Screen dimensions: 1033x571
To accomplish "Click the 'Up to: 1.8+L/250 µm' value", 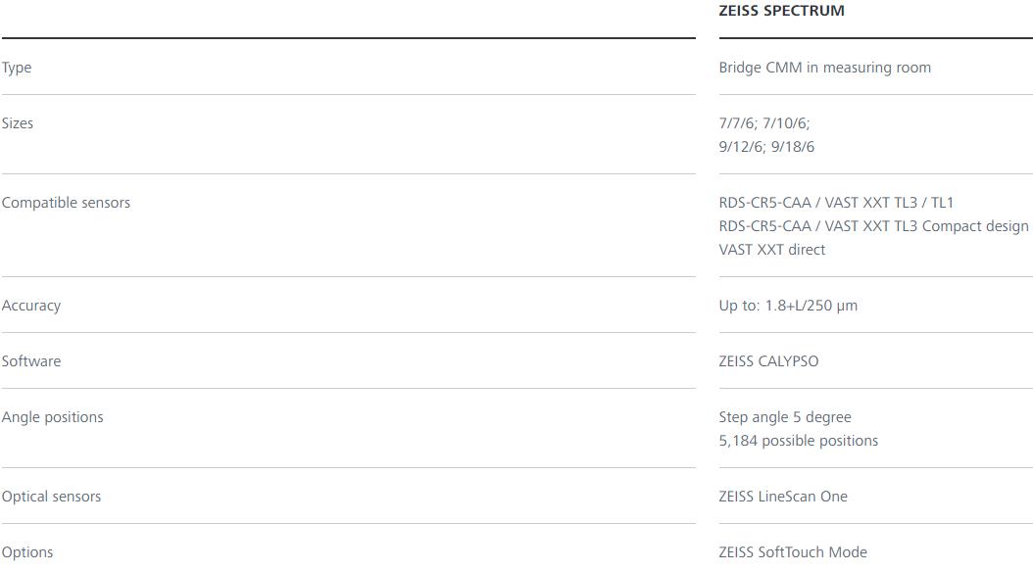I will tap(787, 306).
